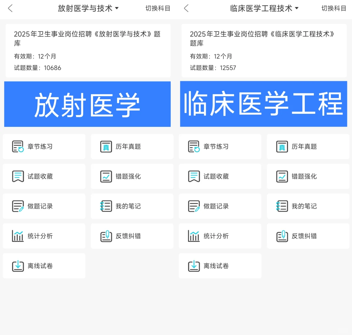Open 我的笔记 icon in 放射医学与技术 screen

click(x=106, y=206)
